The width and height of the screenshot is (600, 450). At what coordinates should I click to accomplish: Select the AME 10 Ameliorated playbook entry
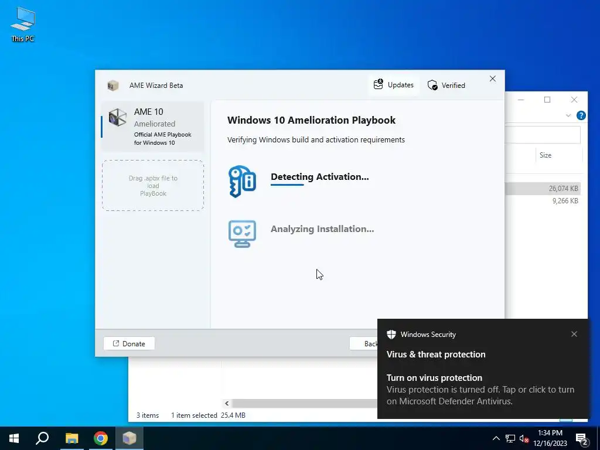pyautogui.click(x=152, y=127)
